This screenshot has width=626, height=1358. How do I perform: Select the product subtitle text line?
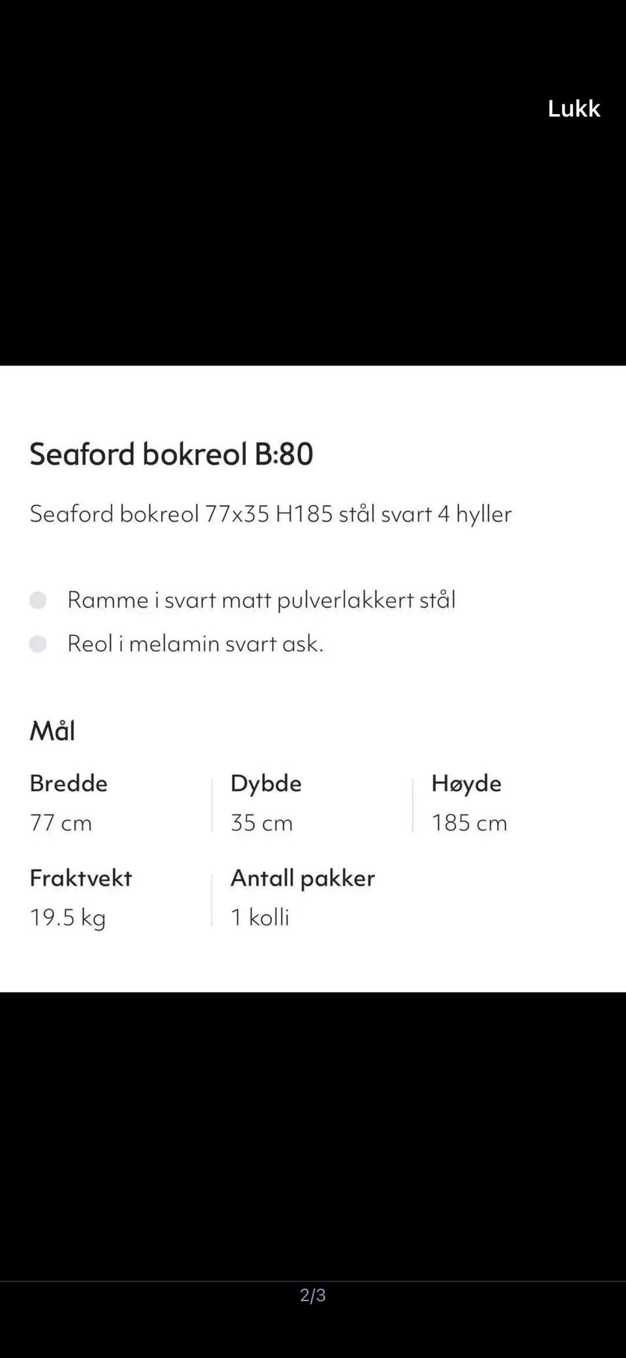271,514
